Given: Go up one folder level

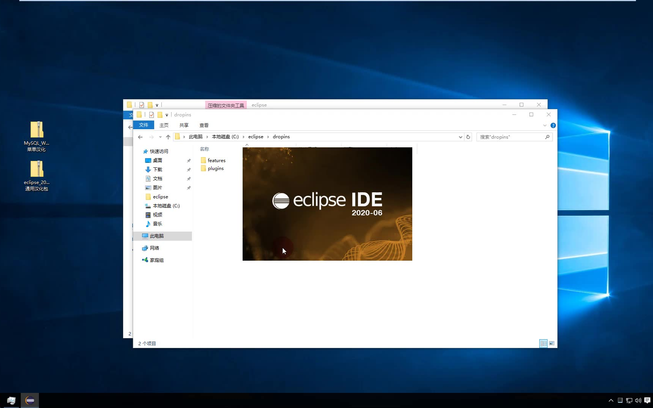Looking at the screenshot, I should pos(168,137).
